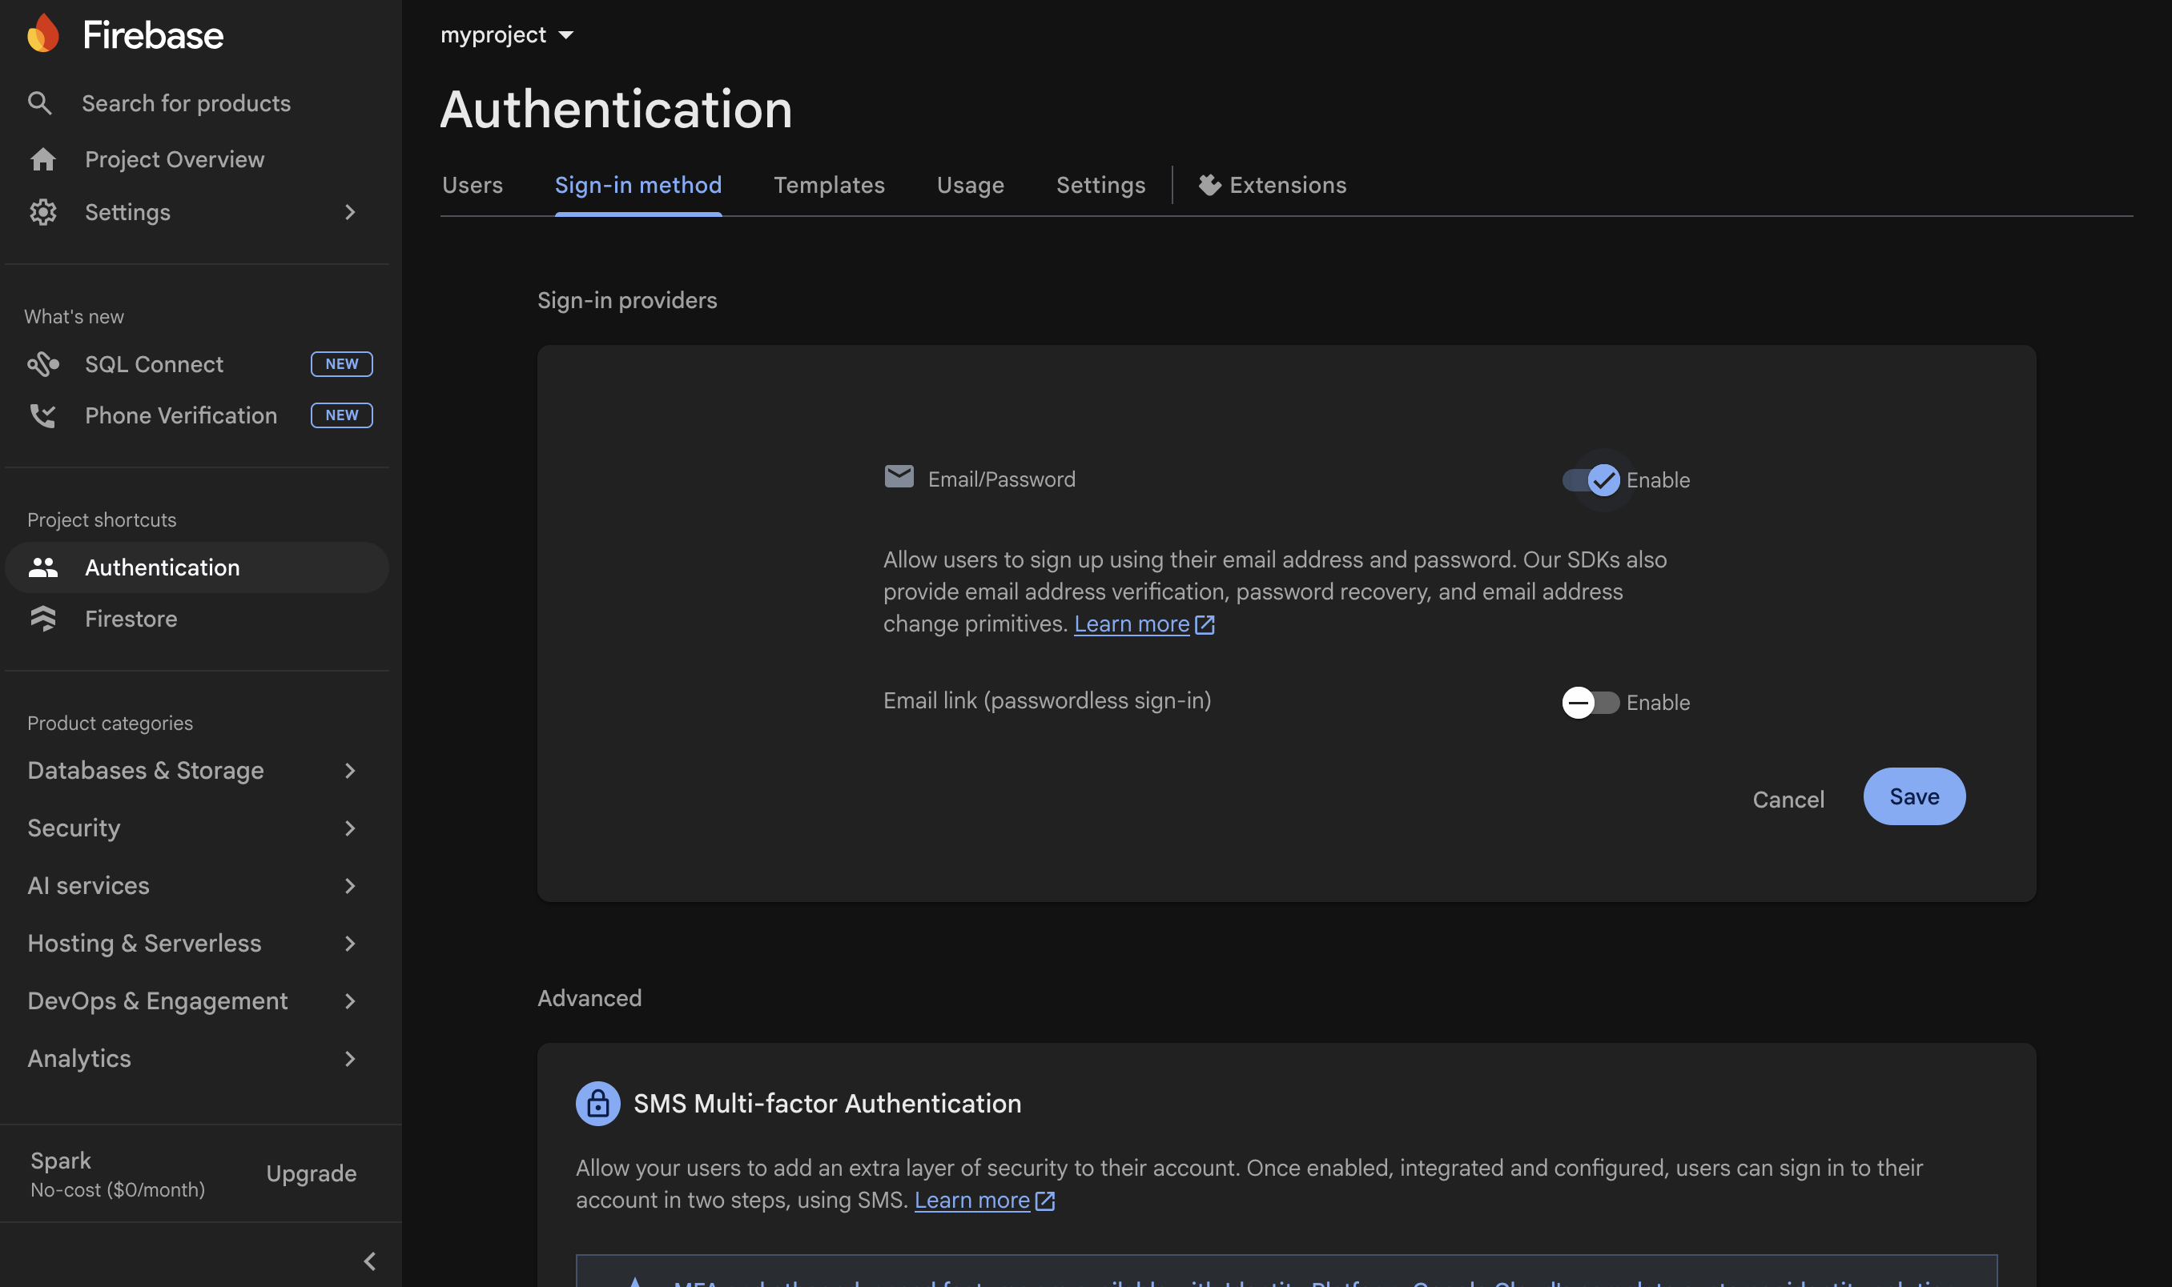Toggle Email link passwordless Enable switch
This screenshot has height=1287, width=2172.
[1591, 703]
